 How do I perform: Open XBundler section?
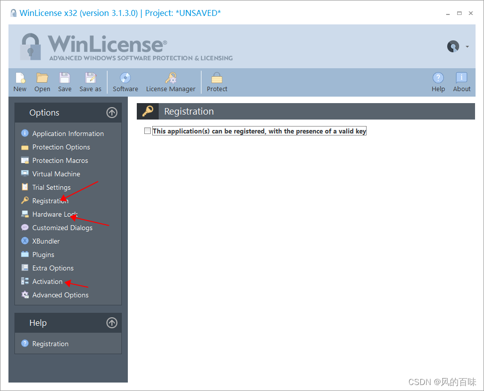click(46, 241)
